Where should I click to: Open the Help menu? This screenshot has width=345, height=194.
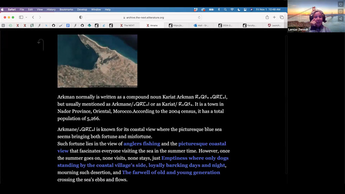coord(107,9)
